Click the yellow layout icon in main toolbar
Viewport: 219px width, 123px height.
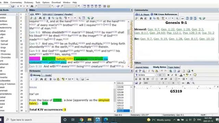pos(108,6)
